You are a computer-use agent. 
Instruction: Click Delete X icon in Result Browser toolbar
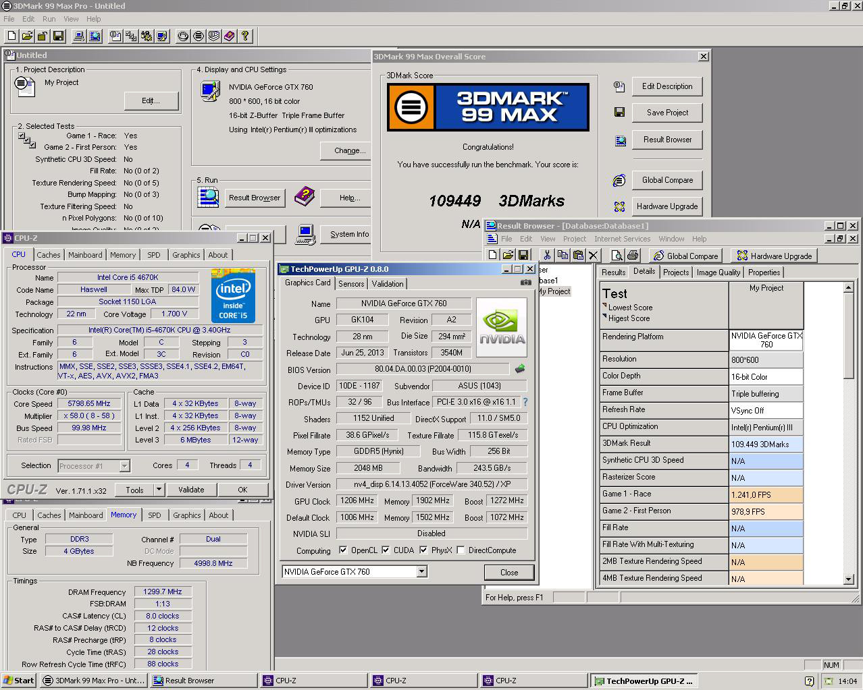pos(593,255)
